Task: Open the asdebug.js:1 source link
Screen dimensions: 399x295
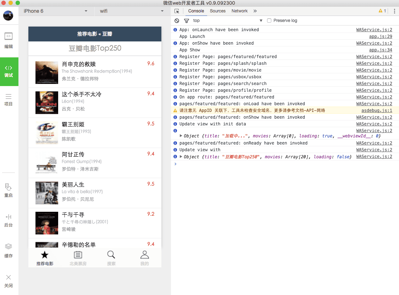Action: pyautogui.click(x=377, y=110)
